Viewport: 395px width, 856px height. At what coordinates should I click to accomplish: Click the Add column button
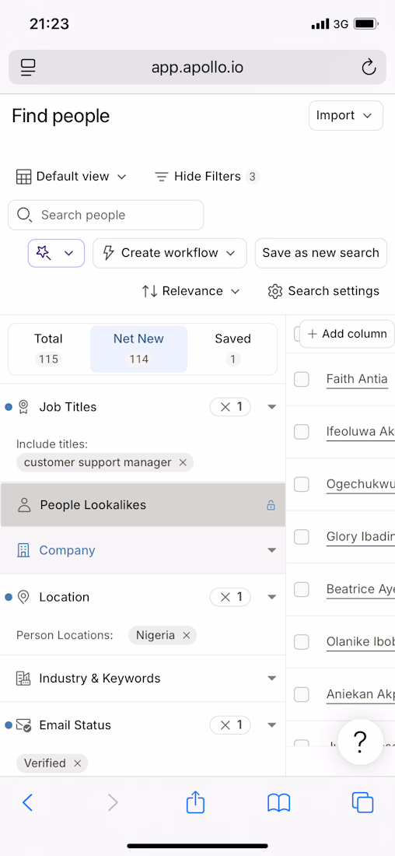pyautogui.click(x=347, y=334)
